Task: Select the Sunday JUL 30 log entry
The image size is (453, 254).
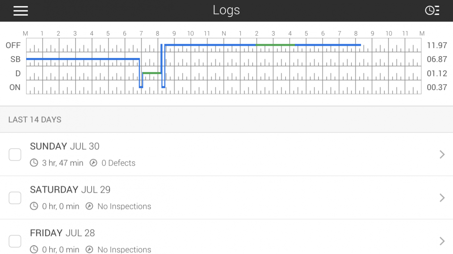Action: coord(226,154)
